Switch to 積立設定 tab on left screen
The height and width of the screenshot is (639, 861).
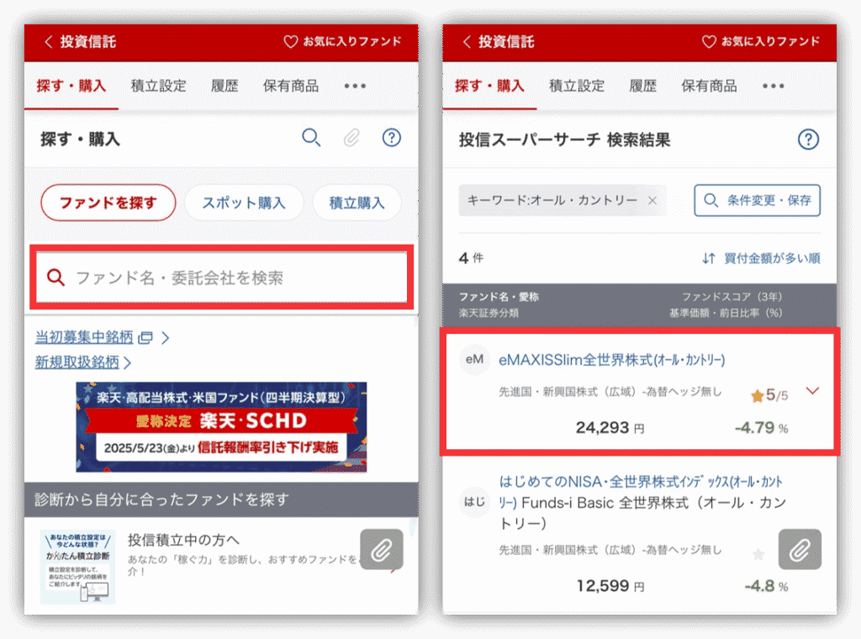[159, 87]
